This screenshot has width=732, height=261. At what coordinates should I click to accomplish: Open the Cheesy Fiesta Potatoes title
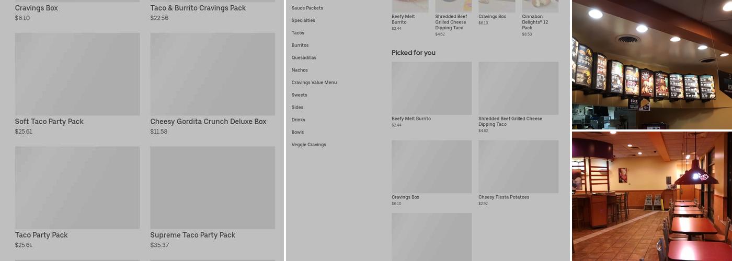(504, 197)
